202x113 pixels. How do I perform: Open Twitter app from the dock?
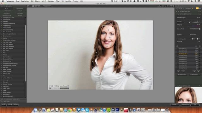(79, 110)
